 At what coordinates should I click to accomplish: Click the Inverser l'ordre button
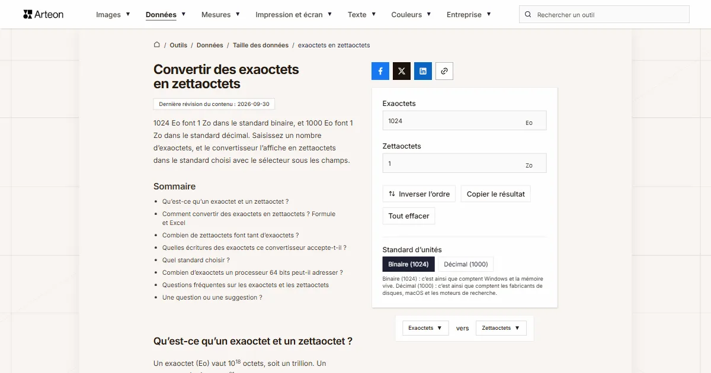[x=419, y=194]
